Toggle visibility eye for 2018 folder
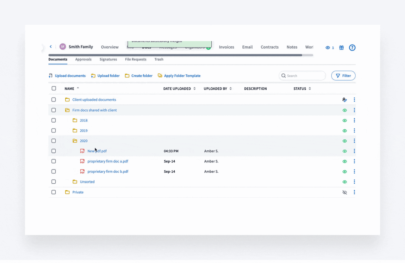This screenshot has width=405, height=263. coord(345,120)
